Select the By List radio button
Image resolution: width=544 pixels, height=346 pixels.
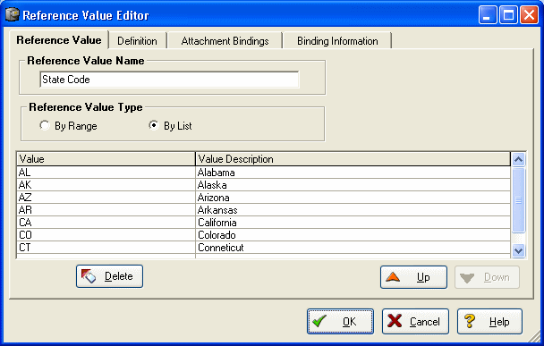pyautogui.click(x=154, y=125)
